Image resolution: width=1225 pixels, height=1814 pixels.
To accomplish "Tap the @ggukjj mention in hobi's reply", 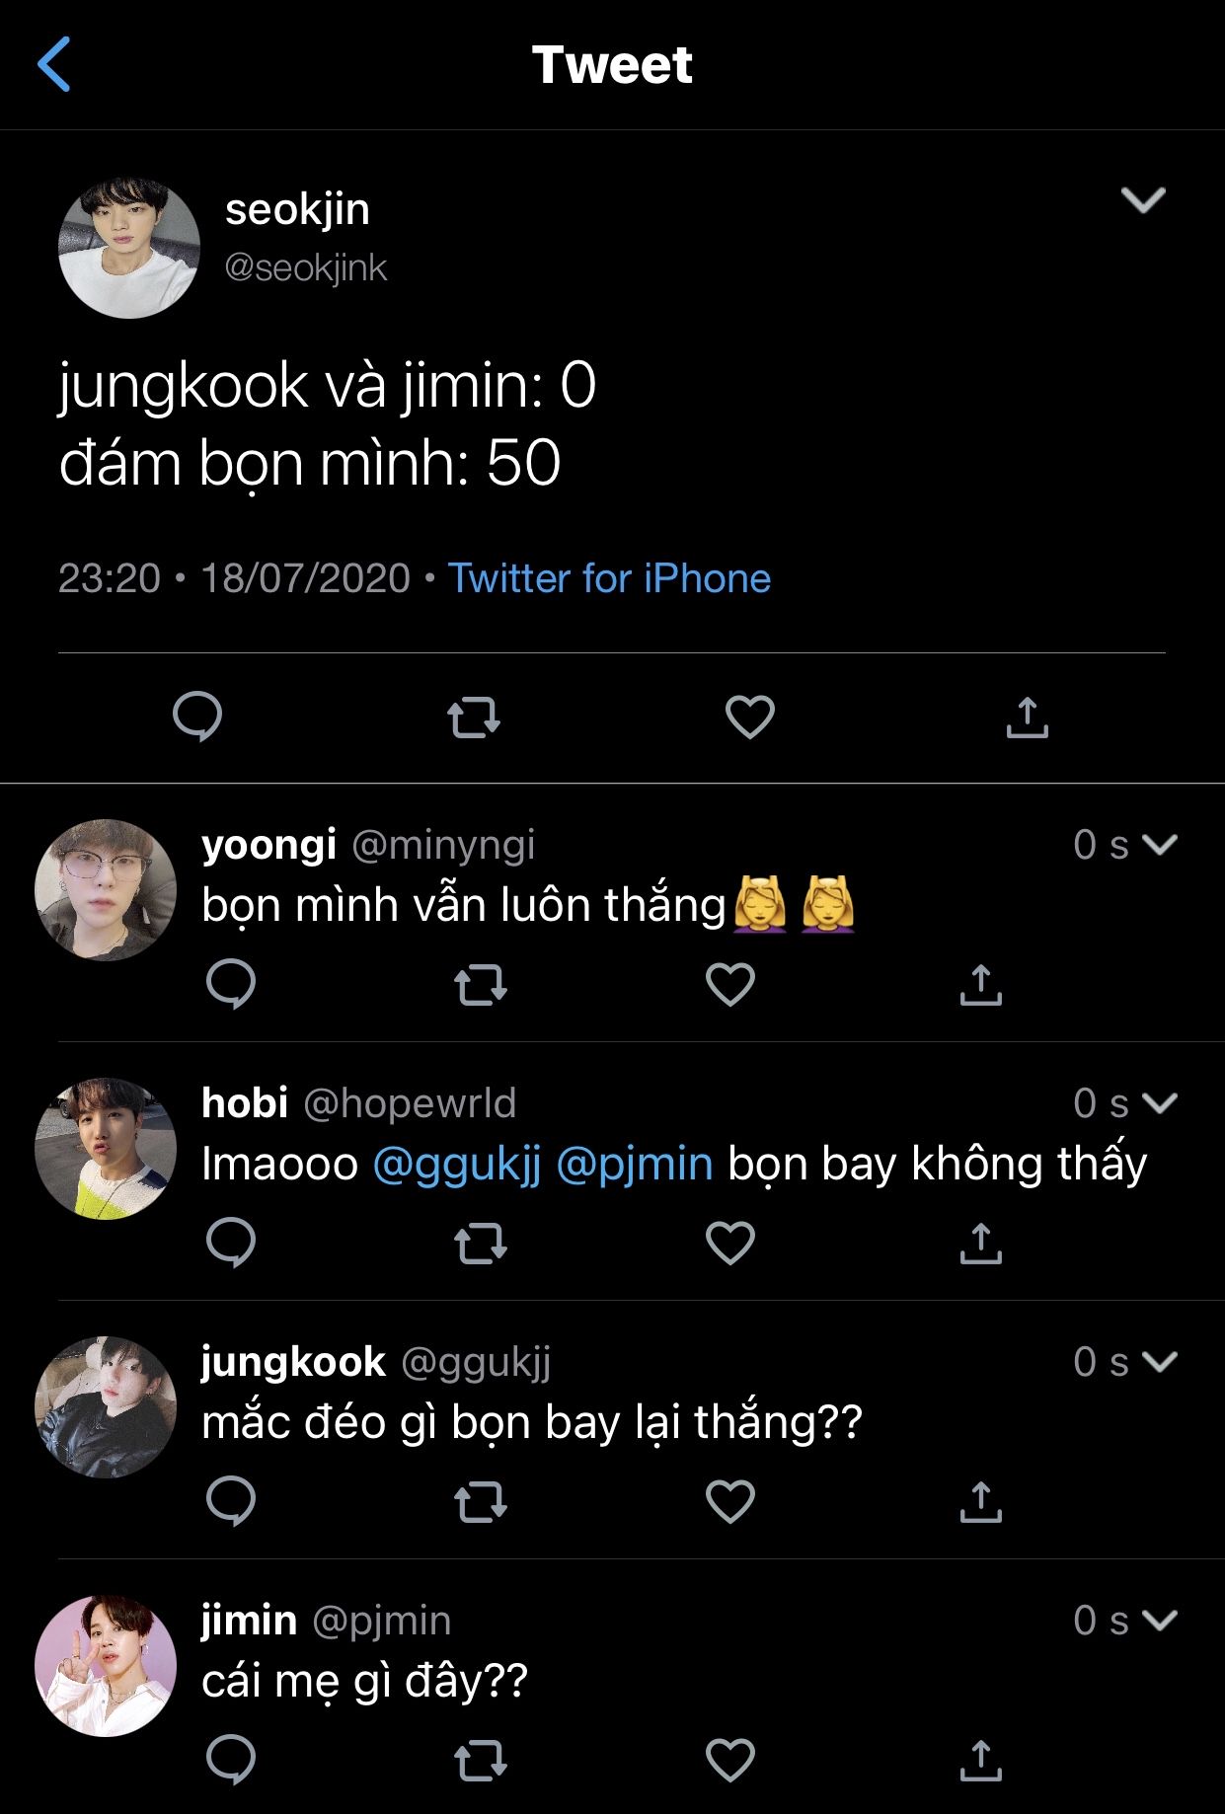I will (x=457, y=1165).
